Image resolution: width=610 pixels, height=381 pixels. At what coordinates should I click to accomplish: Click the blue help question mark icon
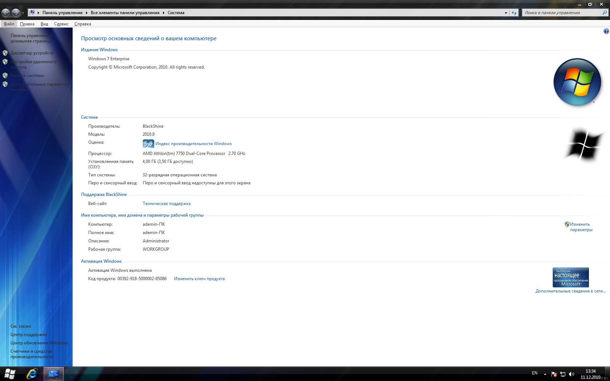606,31
